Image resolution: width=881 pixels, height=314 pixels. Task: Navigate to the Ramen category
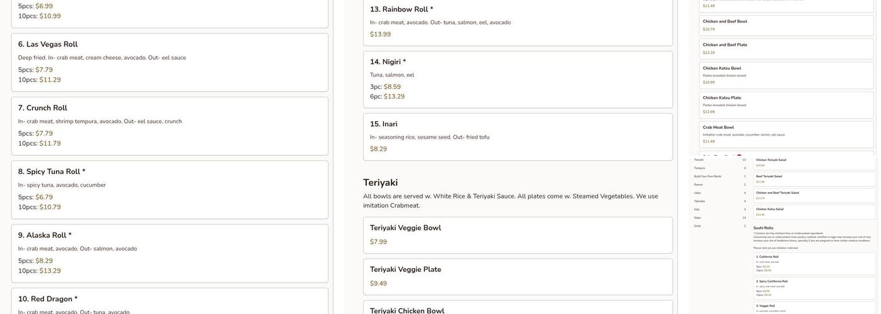coord(700,185)
